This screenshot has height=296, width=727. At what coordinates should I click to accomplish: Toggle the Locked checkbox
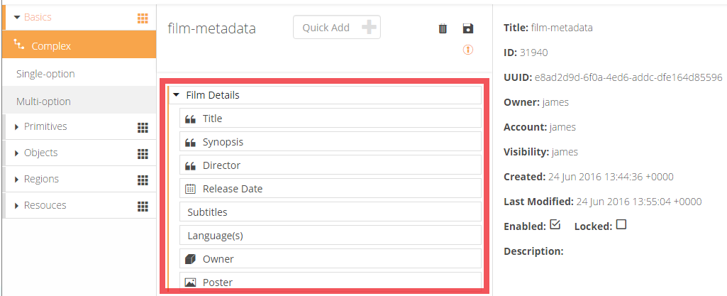tap(621, 225)
